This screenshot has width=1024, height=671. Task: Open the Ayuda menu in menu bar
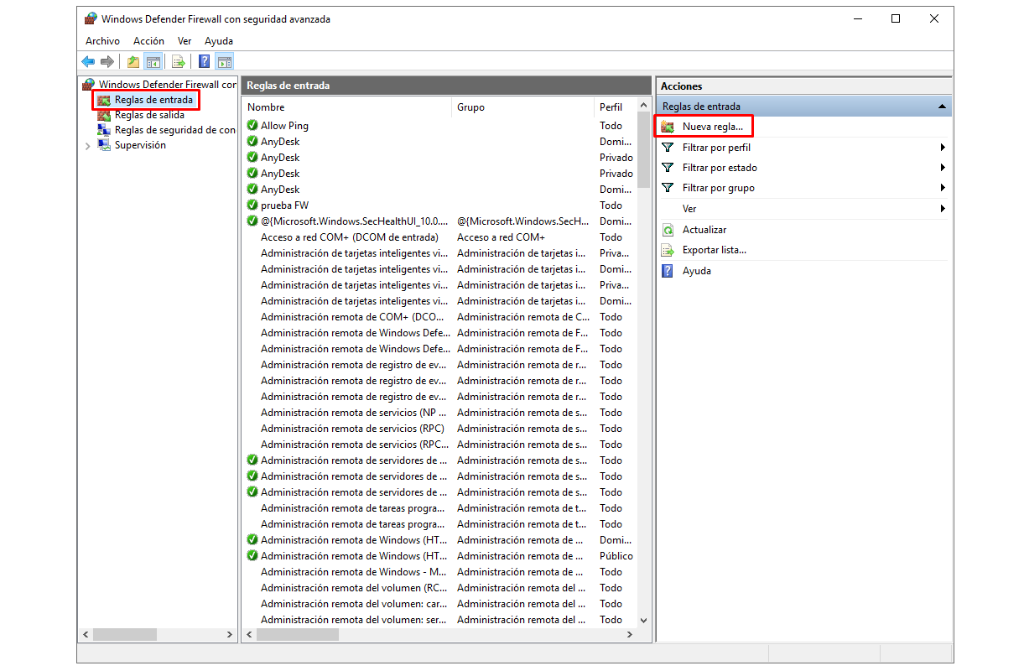219,41
